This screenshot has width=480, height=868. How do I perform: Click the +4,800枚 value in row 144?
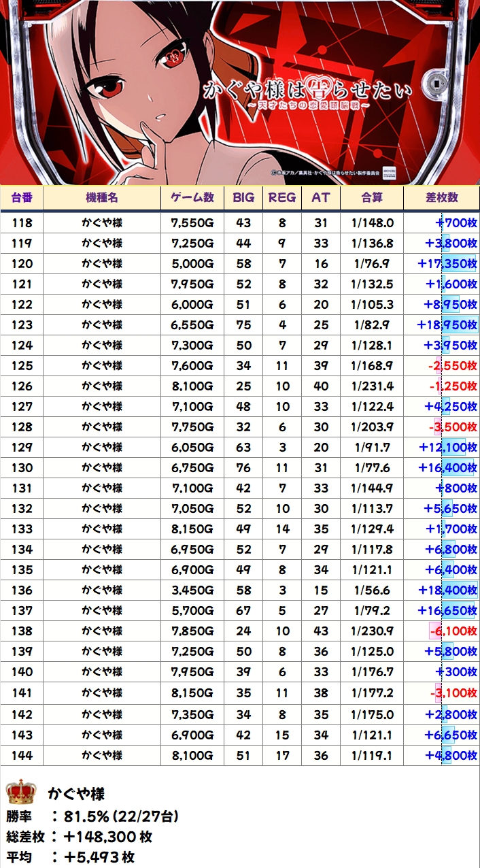tap(451, 755)
